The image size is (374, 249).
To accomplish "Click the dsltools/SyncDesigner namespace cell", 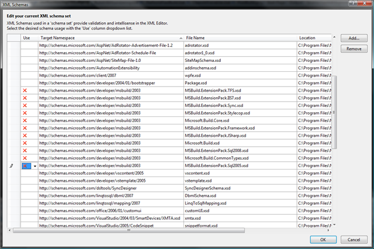I will (111, 188).
